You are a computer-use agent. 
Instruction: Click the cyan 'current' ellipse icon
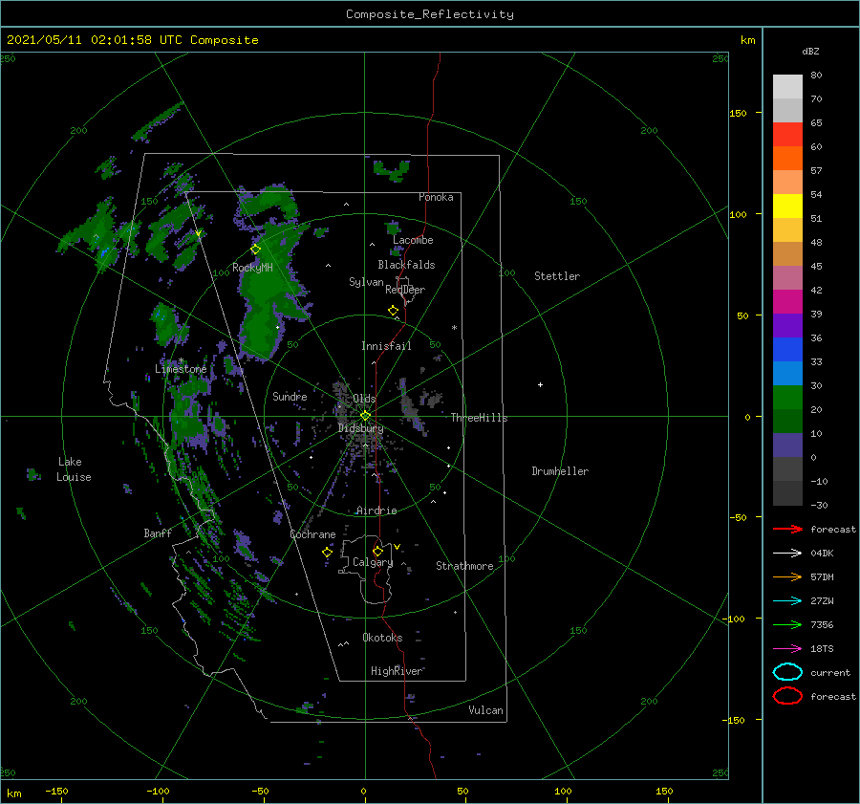tap(787, 672)
